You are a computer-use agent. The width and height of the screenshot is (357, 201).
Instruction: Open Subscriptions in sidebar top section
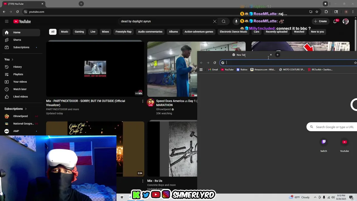tap(21, 47)
